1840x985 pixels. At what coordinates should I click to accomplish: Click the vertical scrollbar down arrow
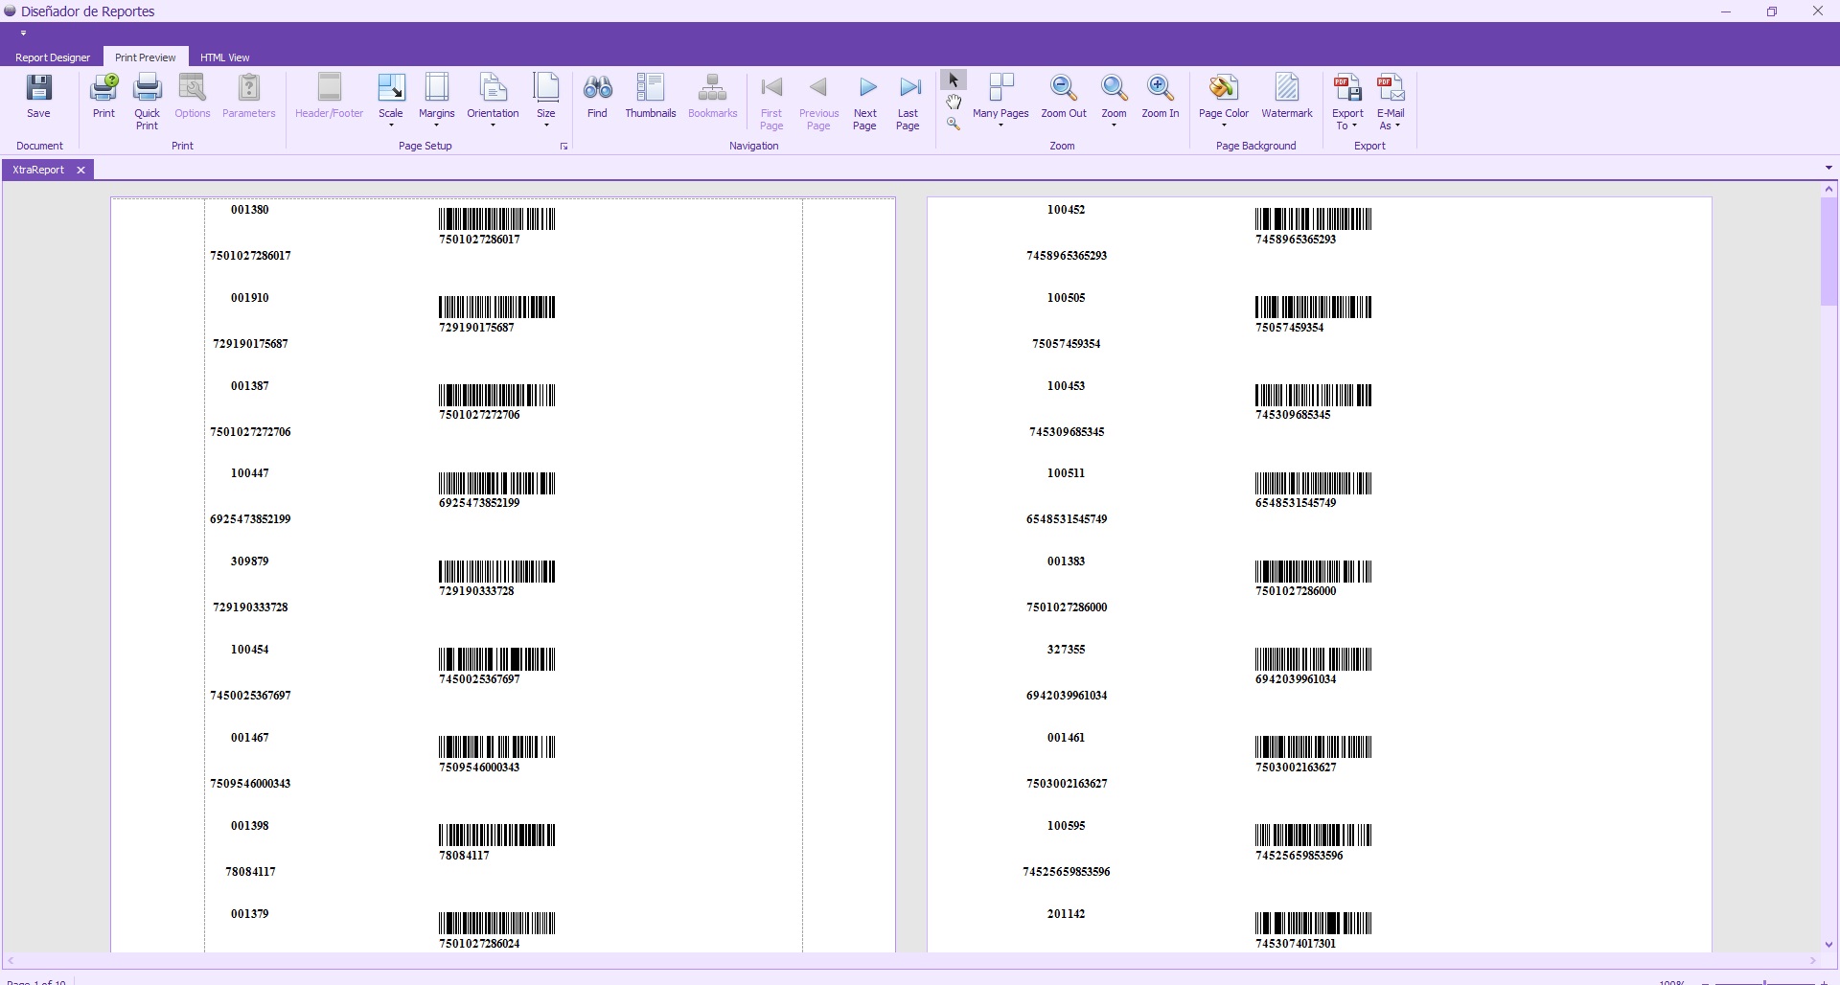tap(1828, 945)
